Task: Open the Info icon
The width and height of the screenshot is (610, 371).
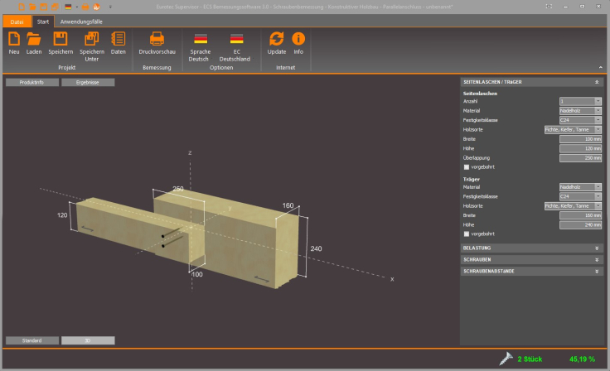Action: tap(298, 39)
